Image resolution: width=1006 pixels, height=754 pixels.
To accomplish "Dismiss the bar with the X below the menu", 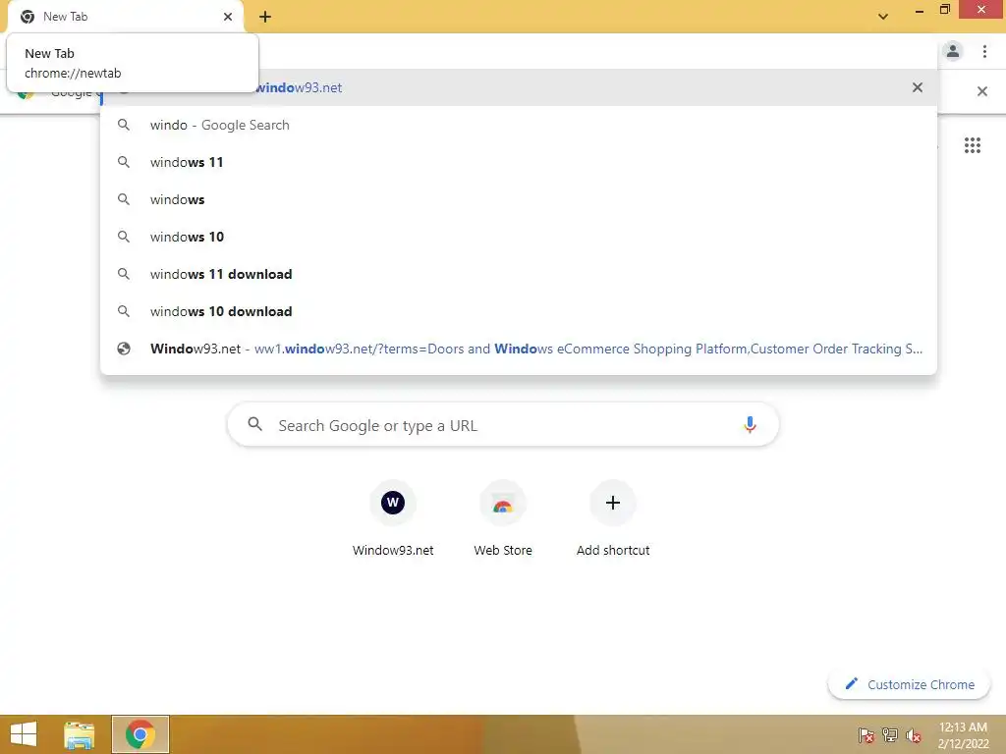I will [x=981, y=91].
